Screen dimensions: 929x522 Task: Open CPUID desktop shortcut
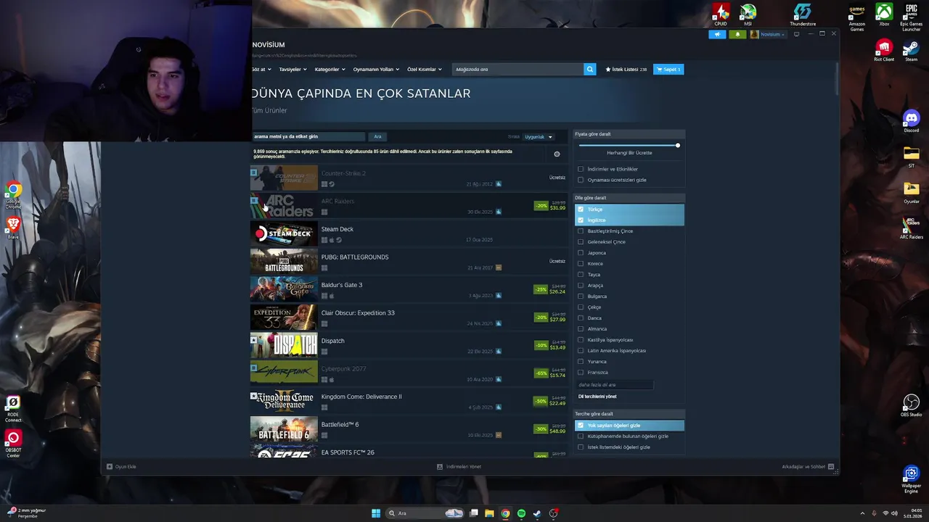(720, 14)
